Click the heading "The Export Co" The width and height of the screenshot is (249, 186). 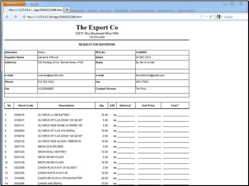tap(97, 27)
